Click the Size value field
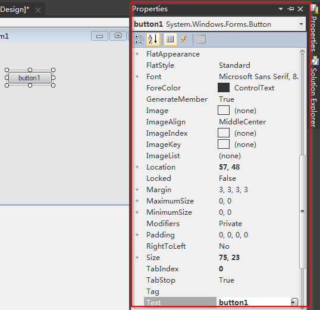 [x=258, y=258]
